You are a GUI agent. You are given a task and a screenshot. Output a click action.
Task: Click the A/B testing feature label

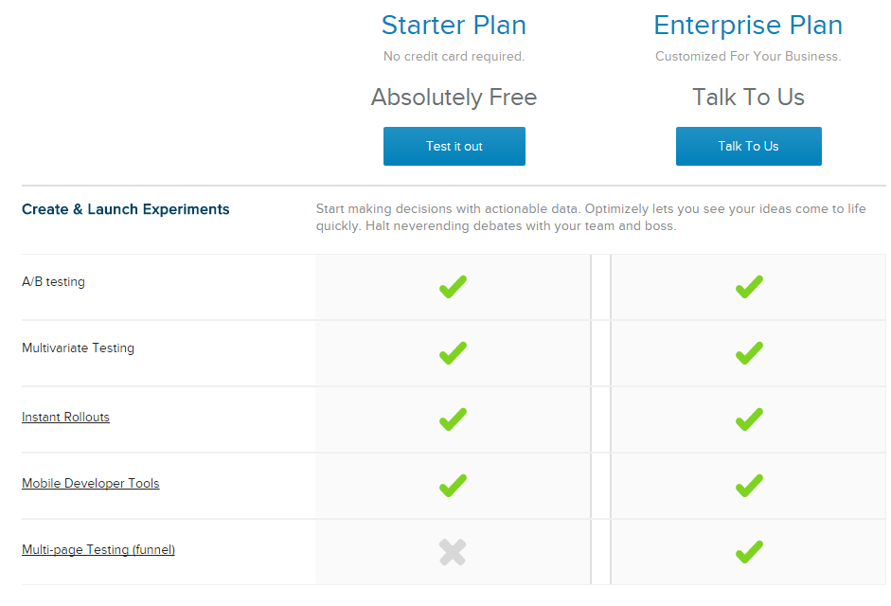(53, 282)
